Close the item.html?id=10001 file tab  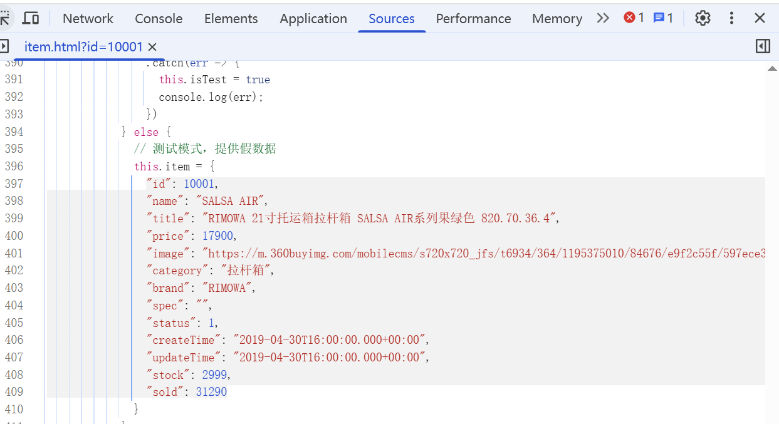coord(152,46)
